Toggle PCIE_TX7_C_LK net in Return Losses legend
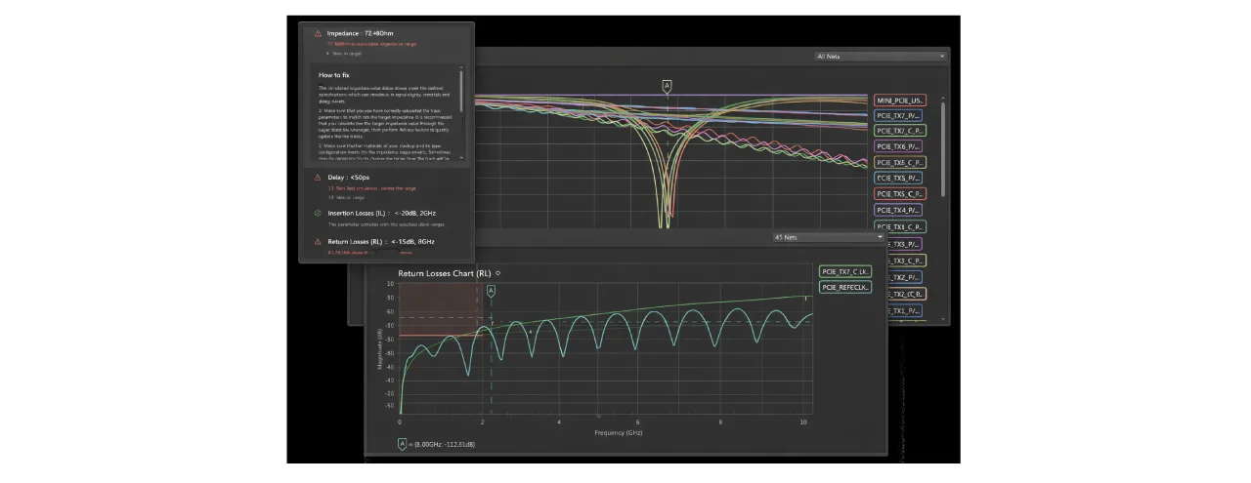The height and width of the screenshot is (483, 1251). pos(845,272)
